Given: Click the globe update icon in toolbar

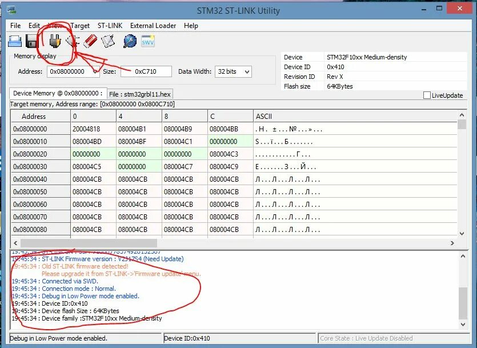Looking at the screenshot, I should click(130, 41).
